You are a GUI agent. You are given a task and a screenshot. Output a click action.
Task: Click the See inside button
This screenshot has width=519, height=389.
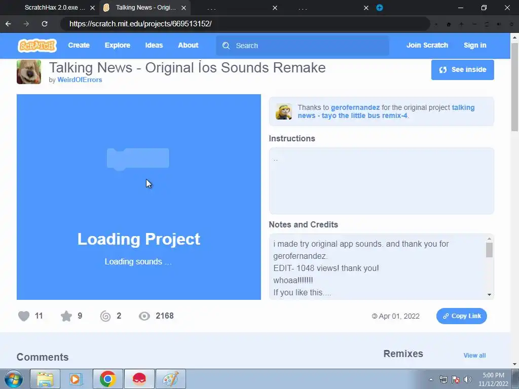pyautogui.click(x=462, y=70)
